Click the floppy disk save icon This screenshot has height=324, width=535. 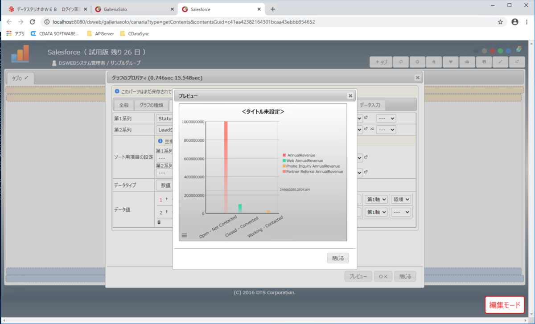[x=484, y=62]
